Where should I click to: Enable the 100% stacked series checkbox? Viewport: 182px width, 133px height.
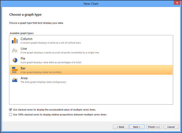pos(10,114)
